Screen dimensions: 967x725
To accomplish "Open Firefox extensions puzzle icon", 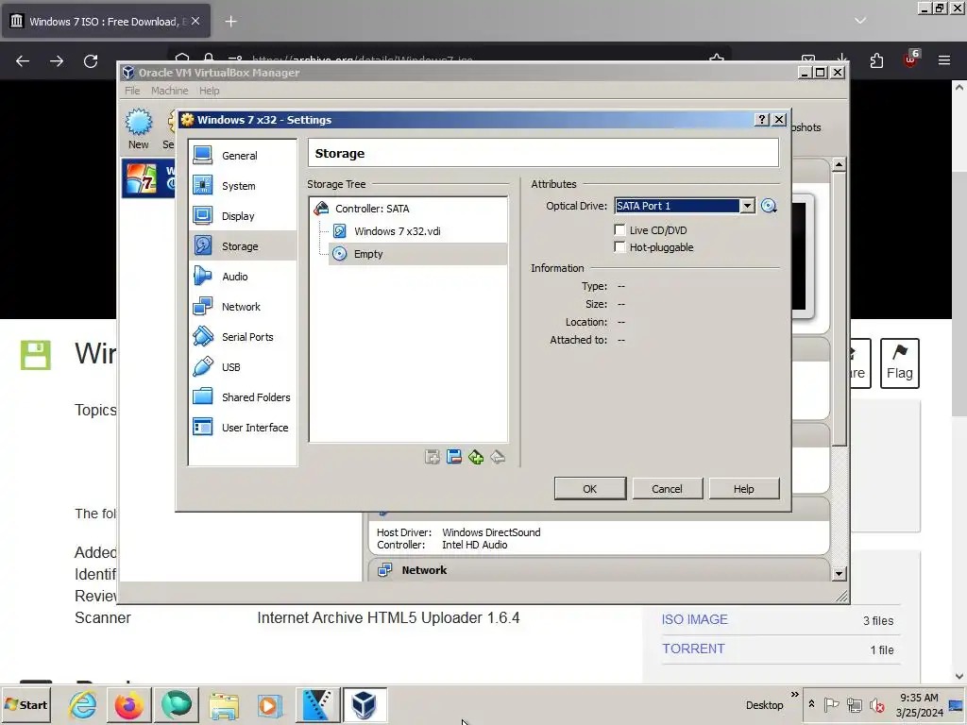I will click(876, 60).
